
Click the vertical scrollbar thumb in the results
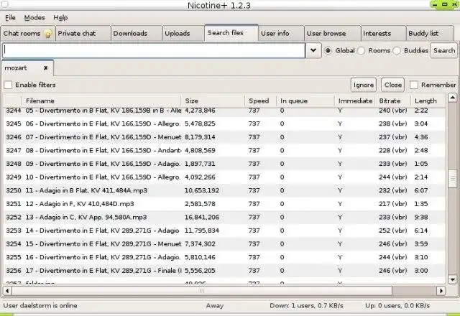tap(452, 178)
